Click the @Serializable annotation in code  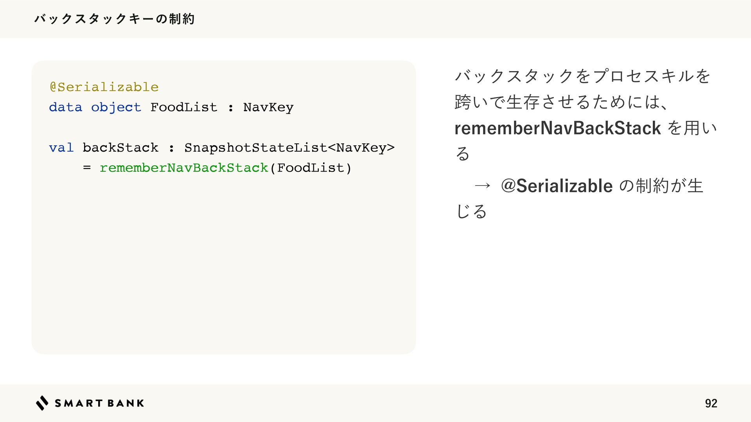pyautogui.click(x=104, y=87)
